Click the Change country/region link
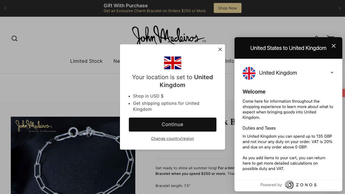345x194 pixels. 172,138
